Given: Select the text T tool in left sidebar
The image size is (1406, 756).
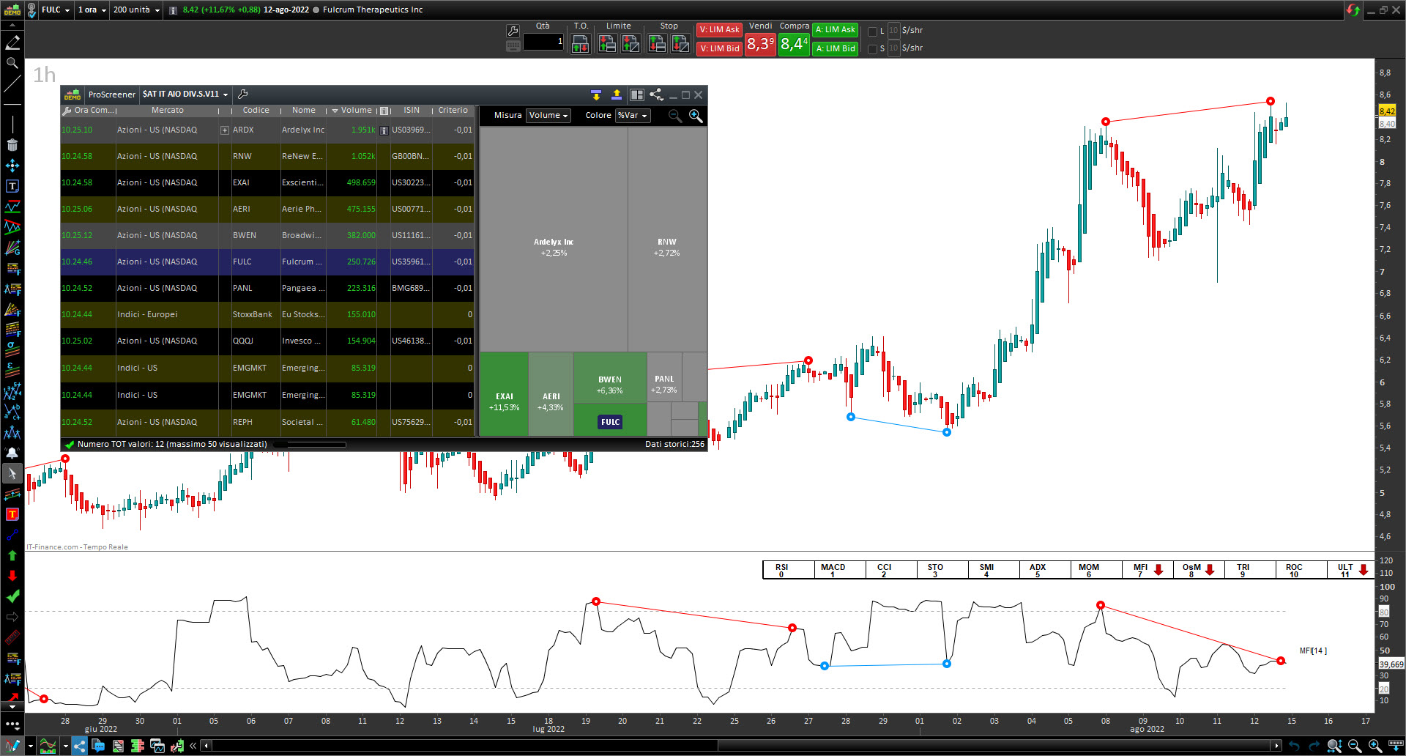Looking at the screenshot, I should click(x=12, y=186).
